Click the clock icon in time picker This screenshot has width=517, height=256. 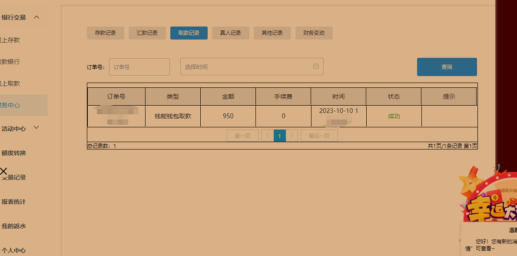click(x=316, y=66)
